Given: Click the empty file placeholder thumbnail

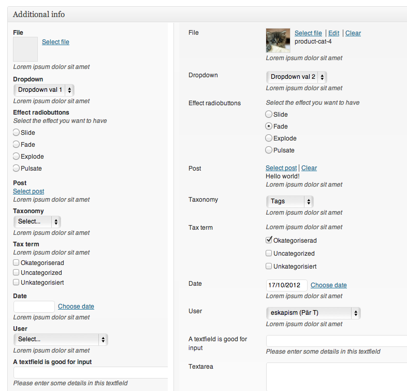Looking at the screenshot, I should pos(25,49).
